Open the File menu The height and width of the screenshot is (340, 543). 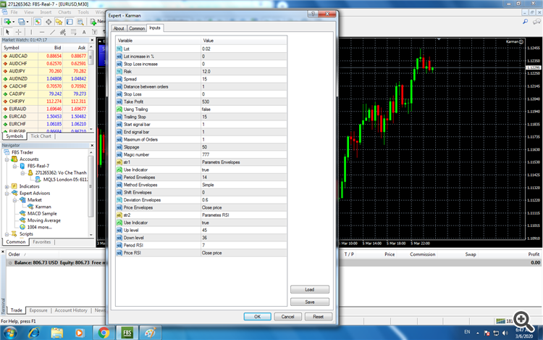14,12
